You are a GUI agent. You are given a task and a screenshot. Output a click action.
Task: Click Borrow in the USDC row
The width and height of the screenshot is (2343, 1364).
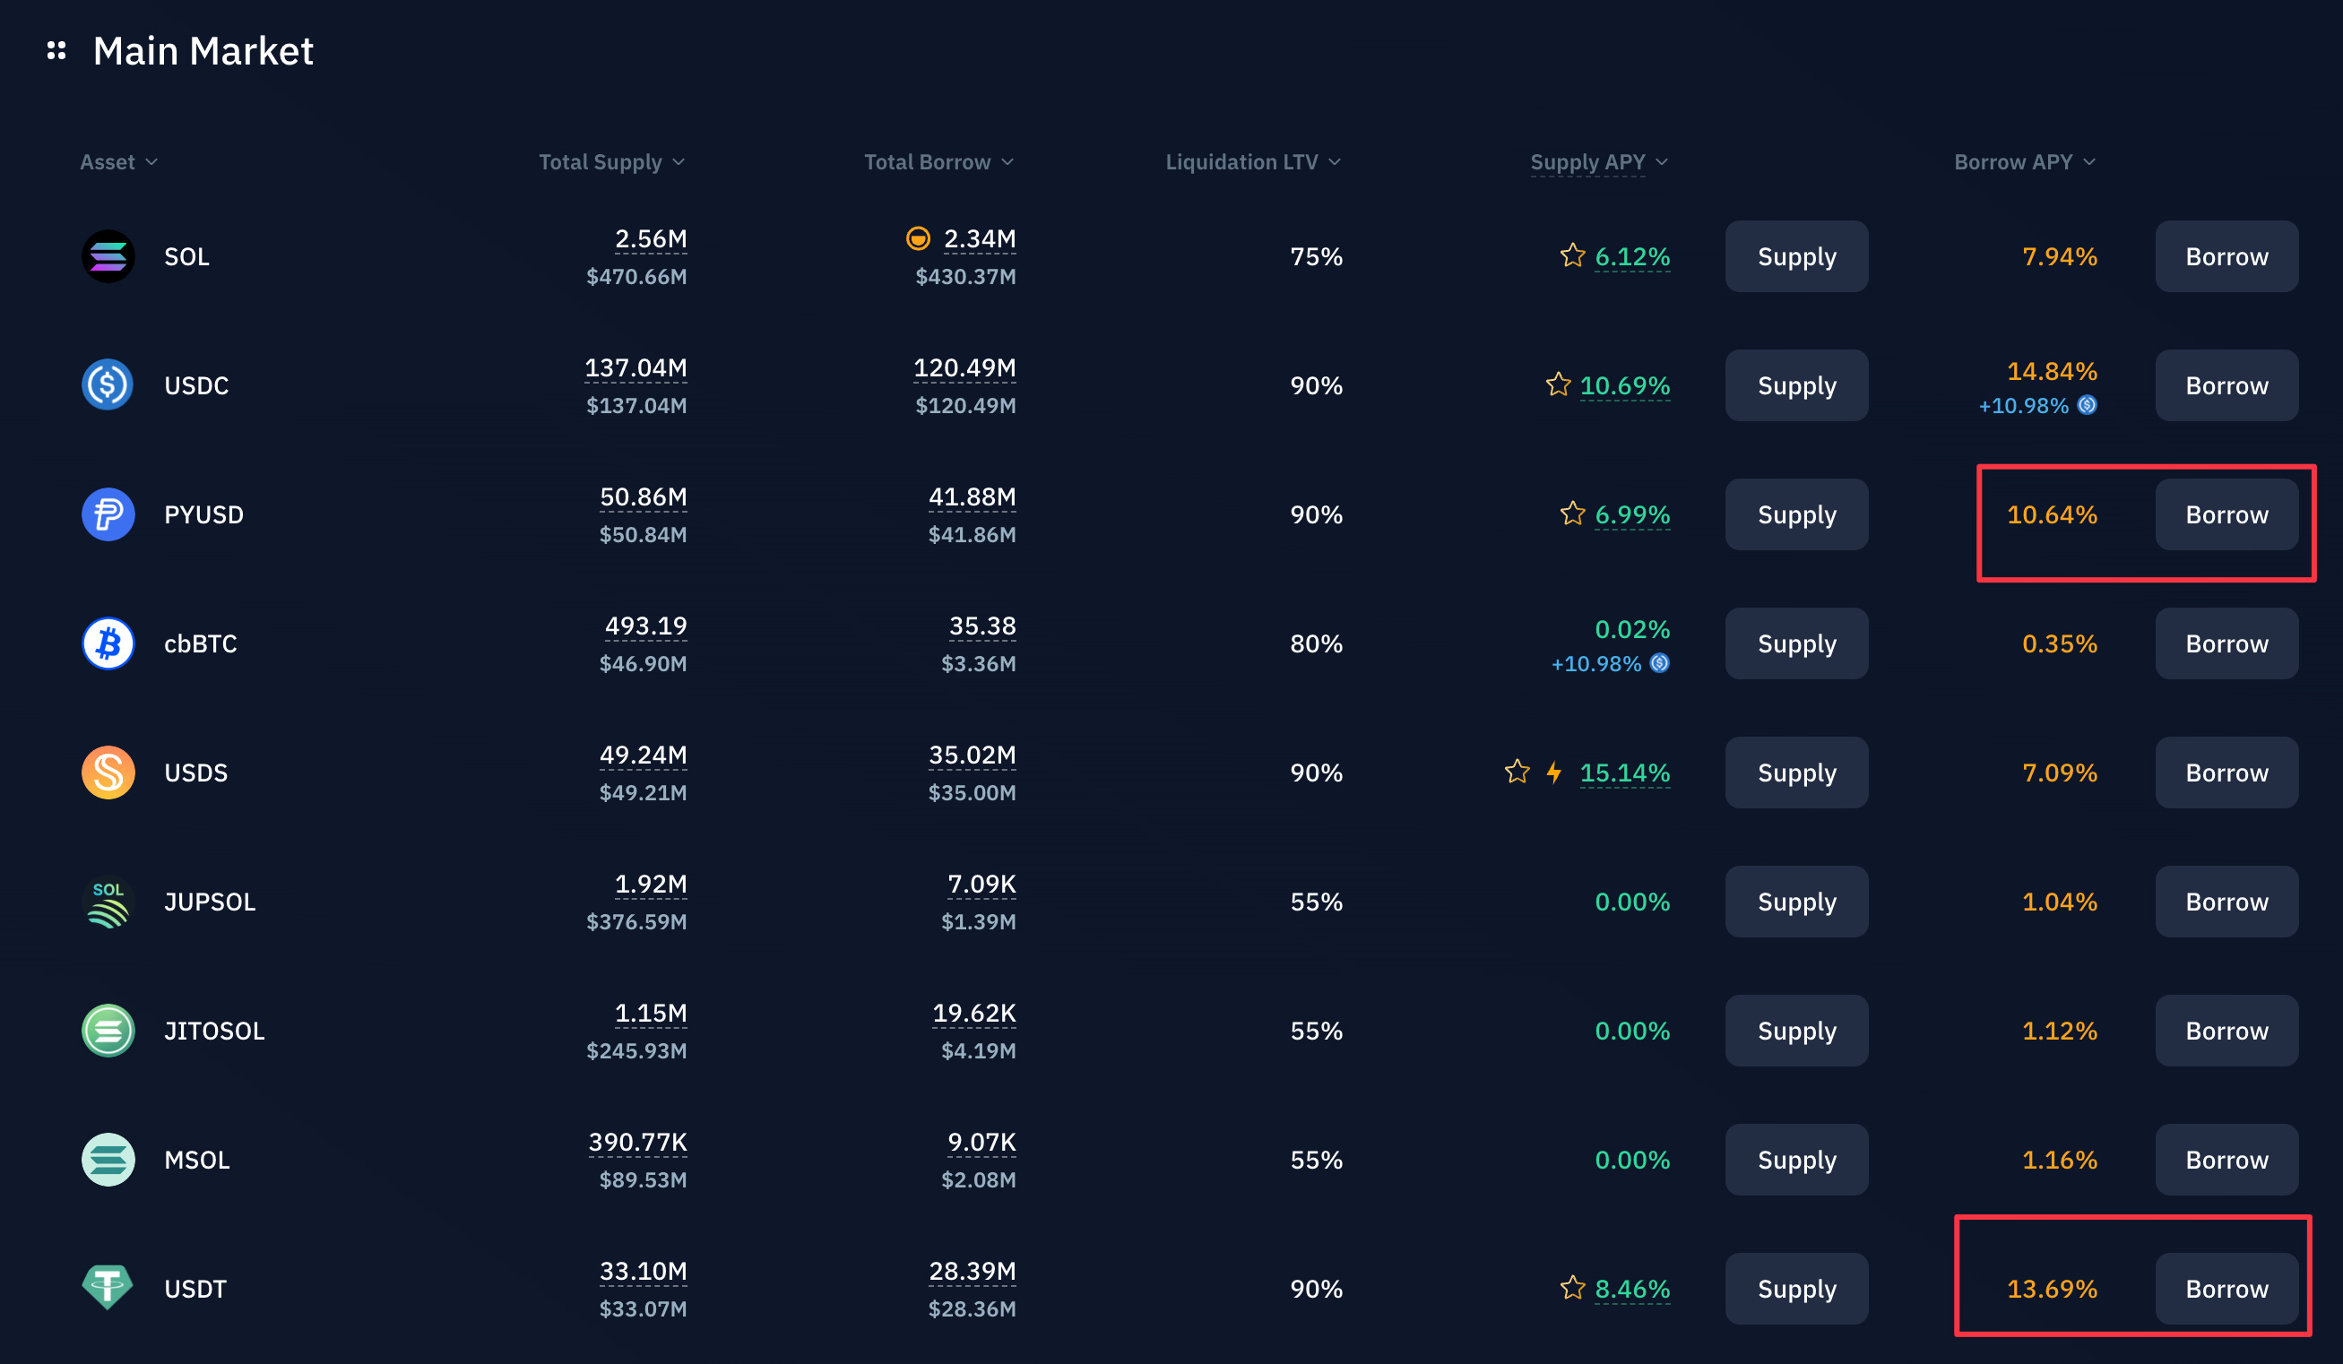[x=2226, y=385]
